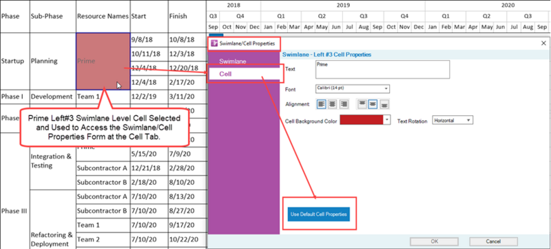This screenshot has width=551, height=249.
Task: Select the highlighted Prime resource cell
Action: click(x=103, y=61)
